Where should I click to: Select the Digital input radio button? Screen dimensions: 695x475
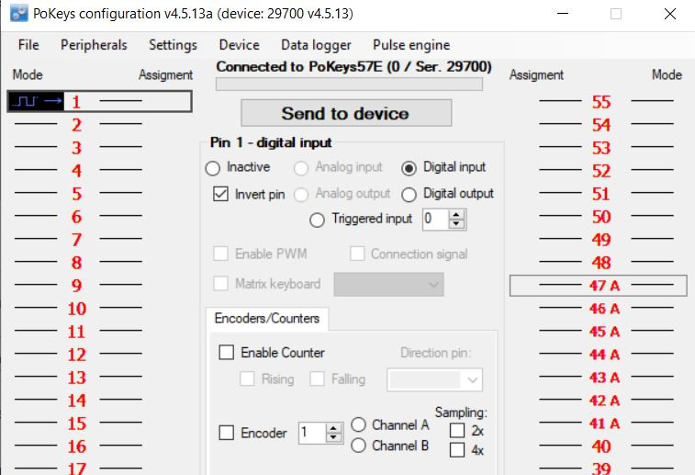click(409, 168)
